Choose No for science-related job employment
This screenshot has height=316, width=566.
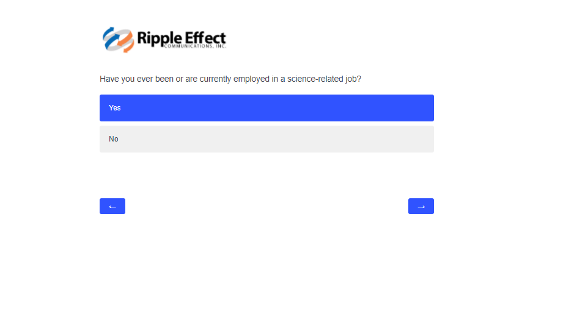click(x=266, y=139)
